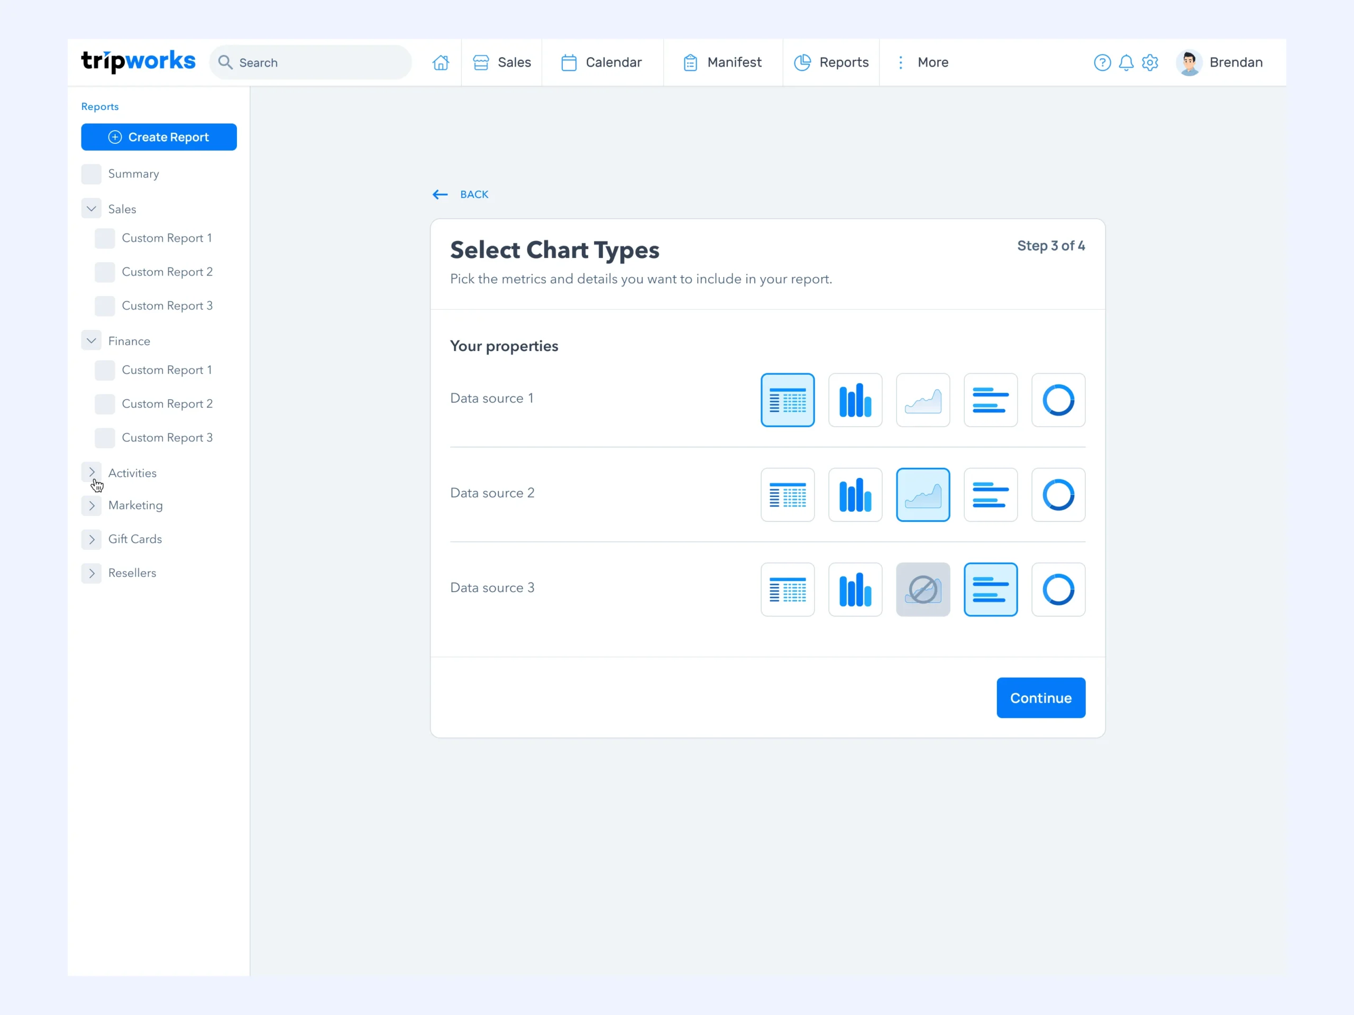Click the Create Report button
The height and width of the screenshot is (1015, 1354).
point(159,137)
